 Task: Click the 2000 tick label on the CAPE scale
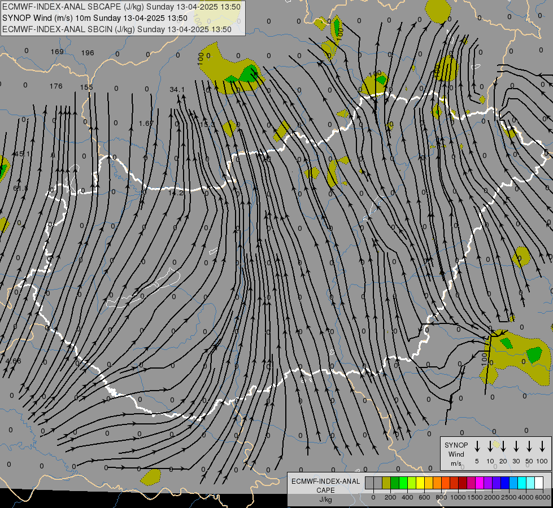[491, 497]
